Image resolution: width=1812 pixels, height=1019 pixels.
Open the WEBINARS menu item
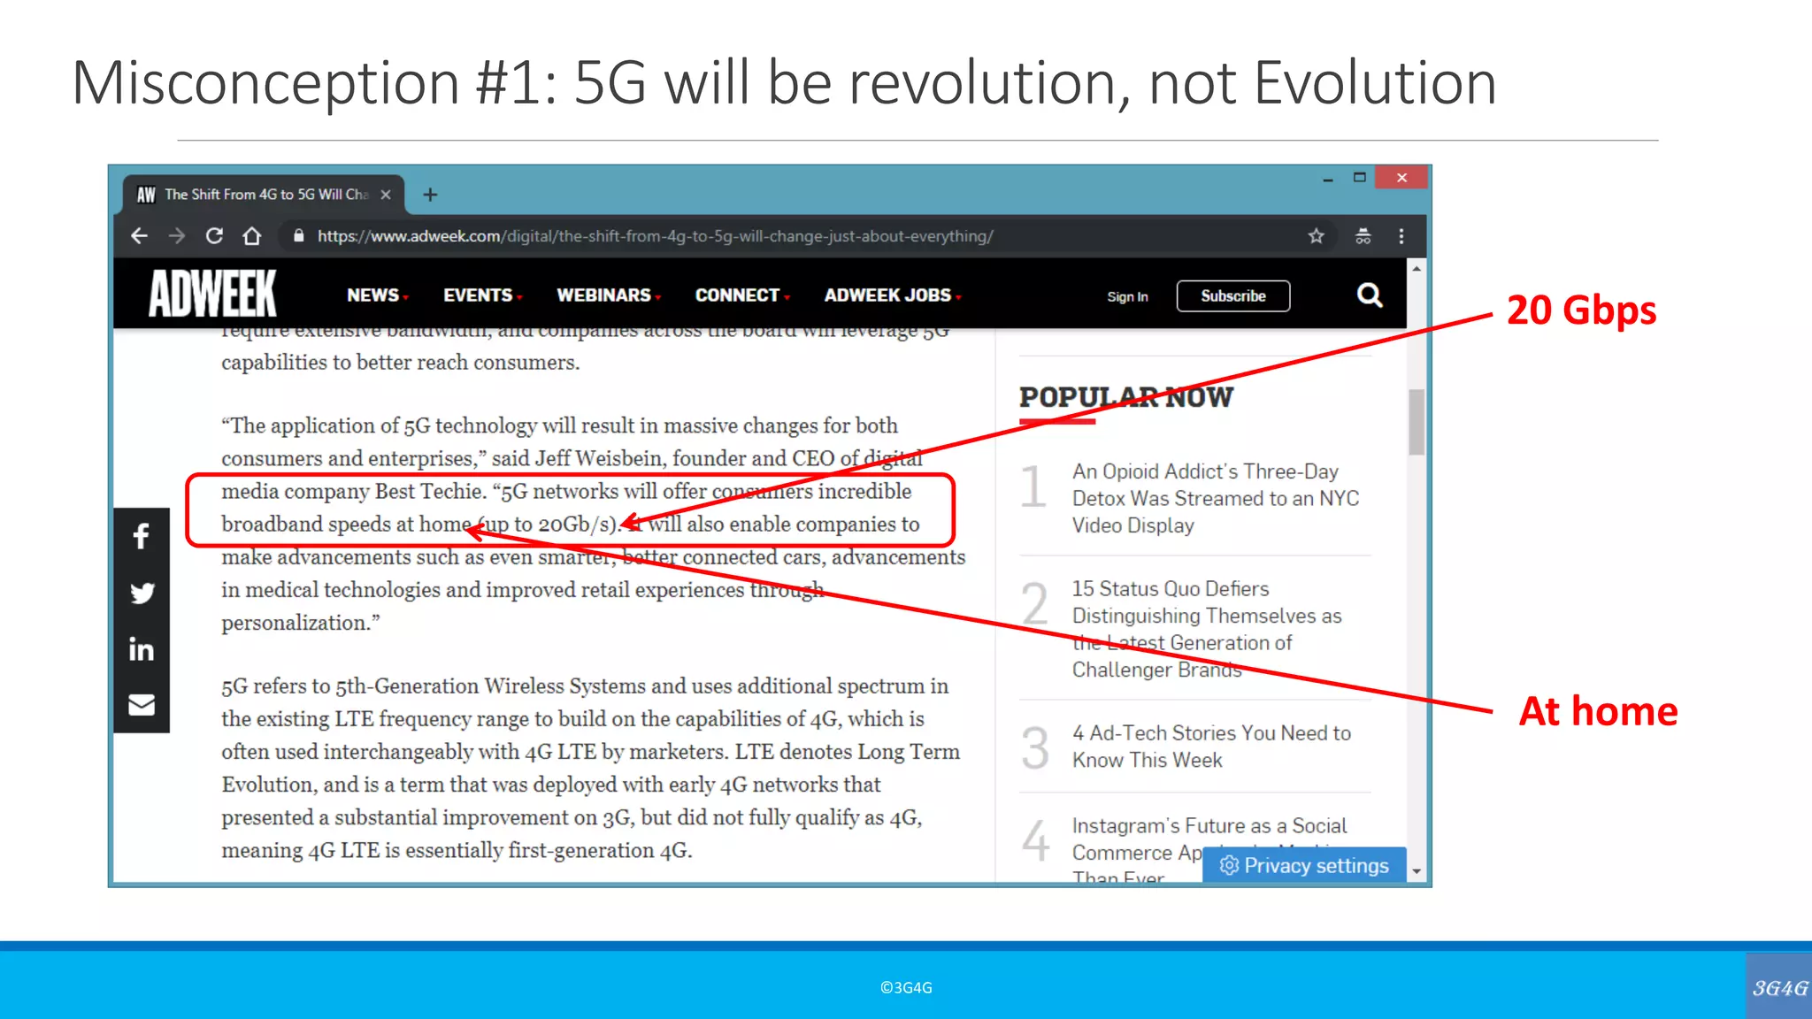pyautogui.click(x=608, y=295)
